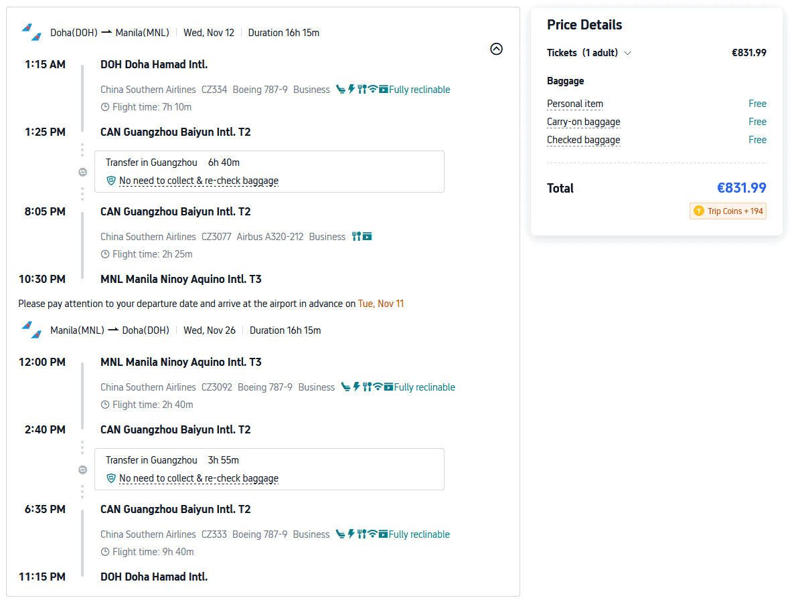Viewport: 792px width, 604px height.
Task: Click the China Southern logo for Doha–Manila
Action: coord(31,32)
